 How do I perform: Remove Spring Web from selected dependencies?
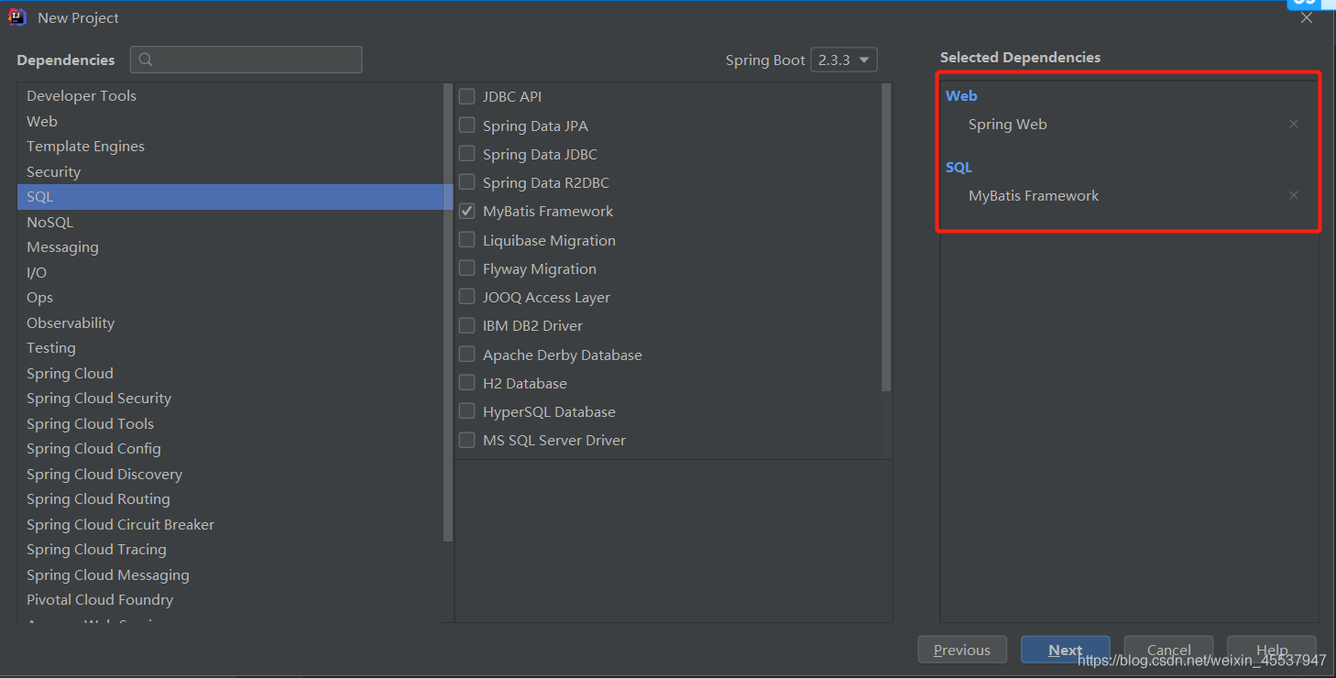pos(1294,124)
